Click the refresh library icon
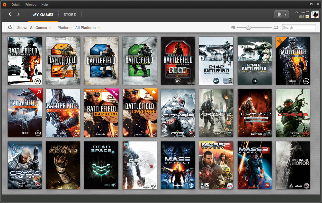 tap(10, 27)
